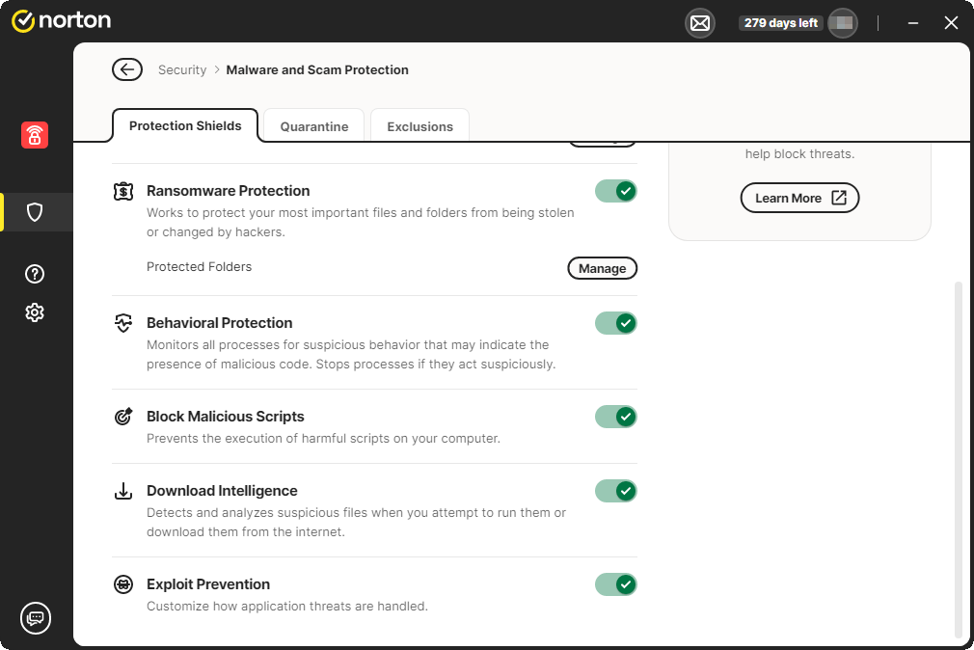Click the Behavioral Protection heading
The height and width of the screenshot is (650, 974).
219,323
